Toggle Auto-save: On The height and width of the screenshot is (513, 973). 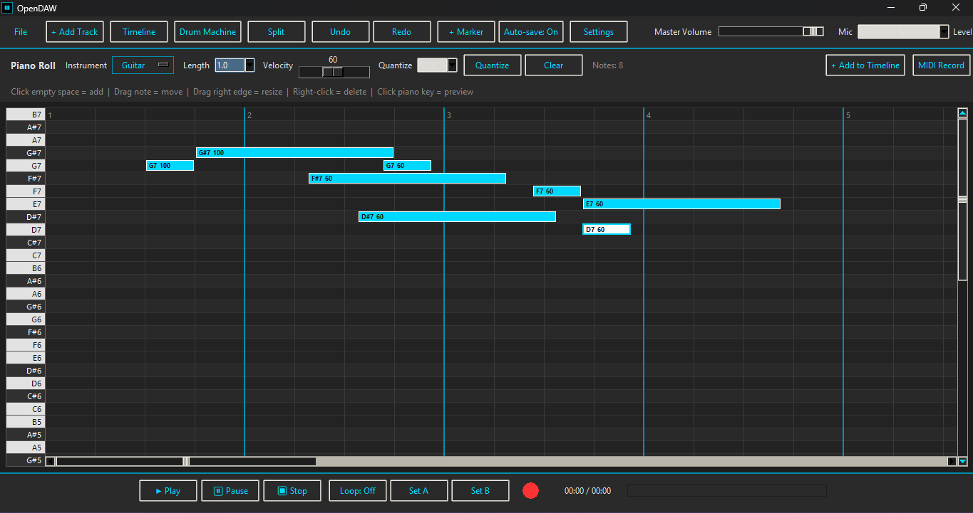531,32
